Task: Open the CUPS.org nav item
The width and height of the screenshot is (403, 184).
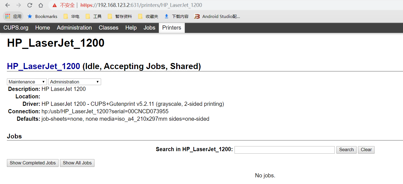Action: click(16, 28)
